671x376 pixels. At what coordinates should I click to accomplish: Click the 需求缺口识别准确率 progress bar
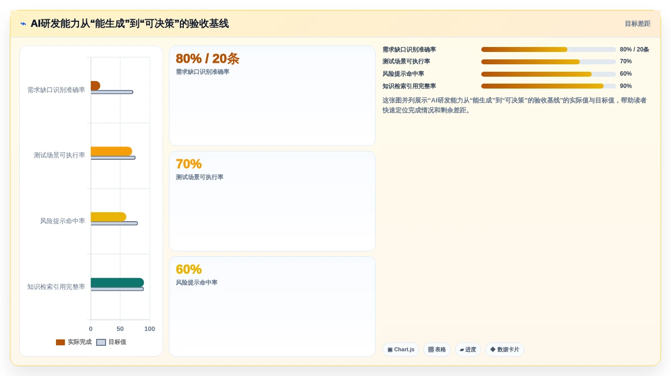pyautogui.click(x=549, y=49)
